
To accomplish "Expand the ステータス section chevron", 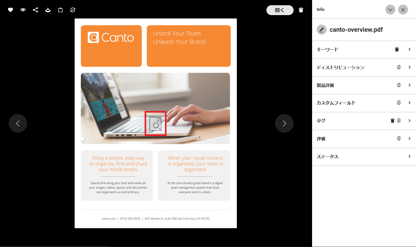I will pos(409,156).
